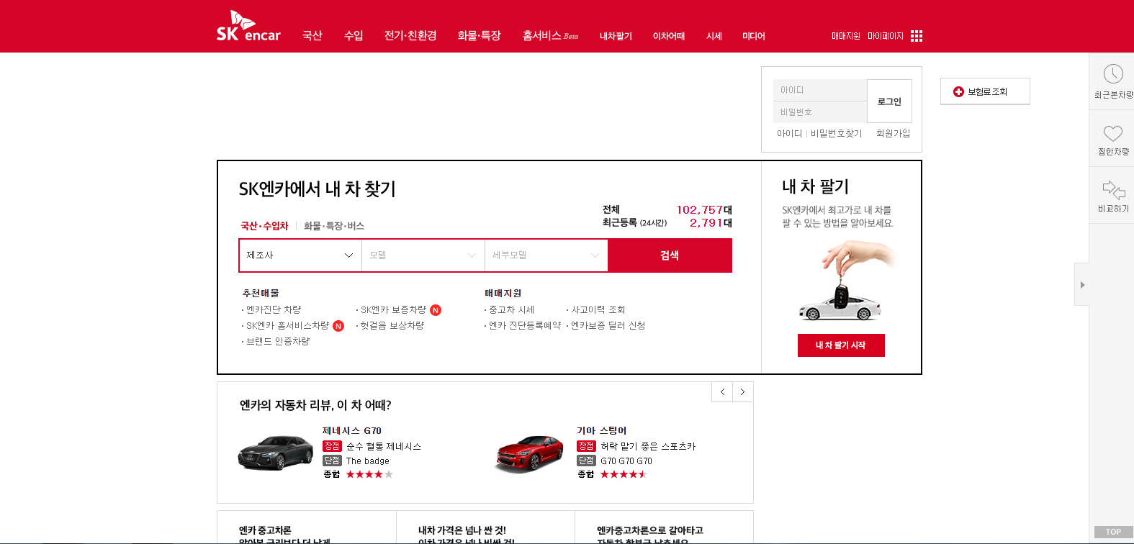Open the 제조사 manufacturer dropdown
This screenshot has height=544, width=1134.
click(x=300, y=255)
